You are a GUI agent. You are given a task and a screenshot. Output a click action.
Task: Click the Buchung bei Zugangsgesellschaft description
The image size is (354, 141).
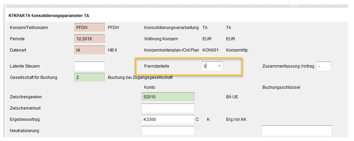pyautogui.click(x=140, y=77)
